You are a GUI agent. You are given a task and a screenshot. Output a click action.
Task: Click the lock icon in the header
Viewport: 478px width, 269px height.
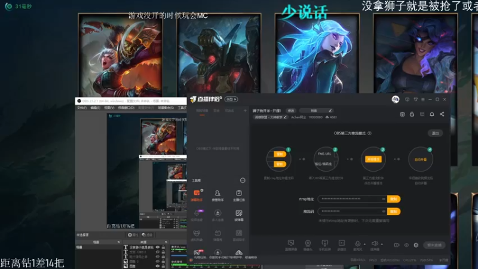pos(412,114)
